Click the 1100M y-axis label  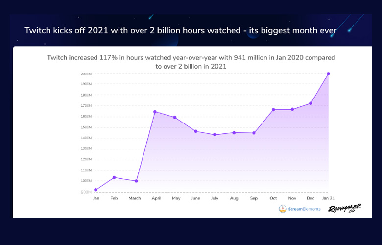pyautogui.click(x=86, y=170)
